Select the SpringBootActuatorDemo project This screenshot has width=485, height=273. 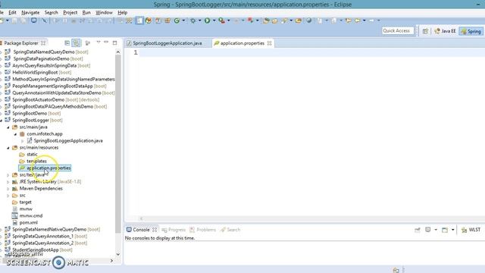52,99
